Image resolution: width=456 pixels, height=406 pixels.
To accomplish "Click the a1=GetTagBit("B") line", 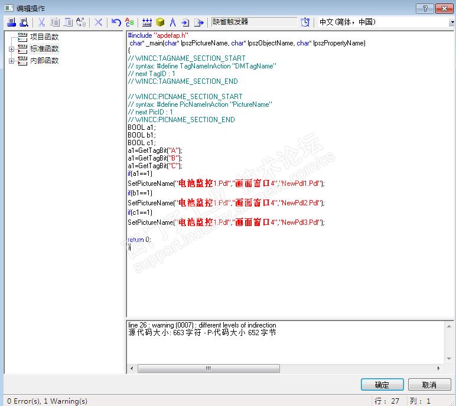I will (155, 158).
